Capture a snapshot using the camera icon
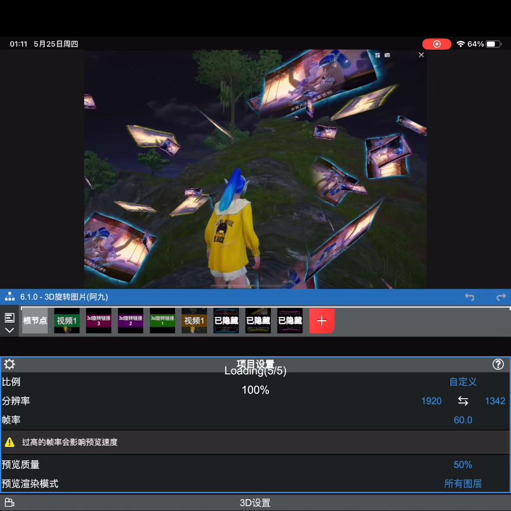511x511 pixels. point(387,54)
